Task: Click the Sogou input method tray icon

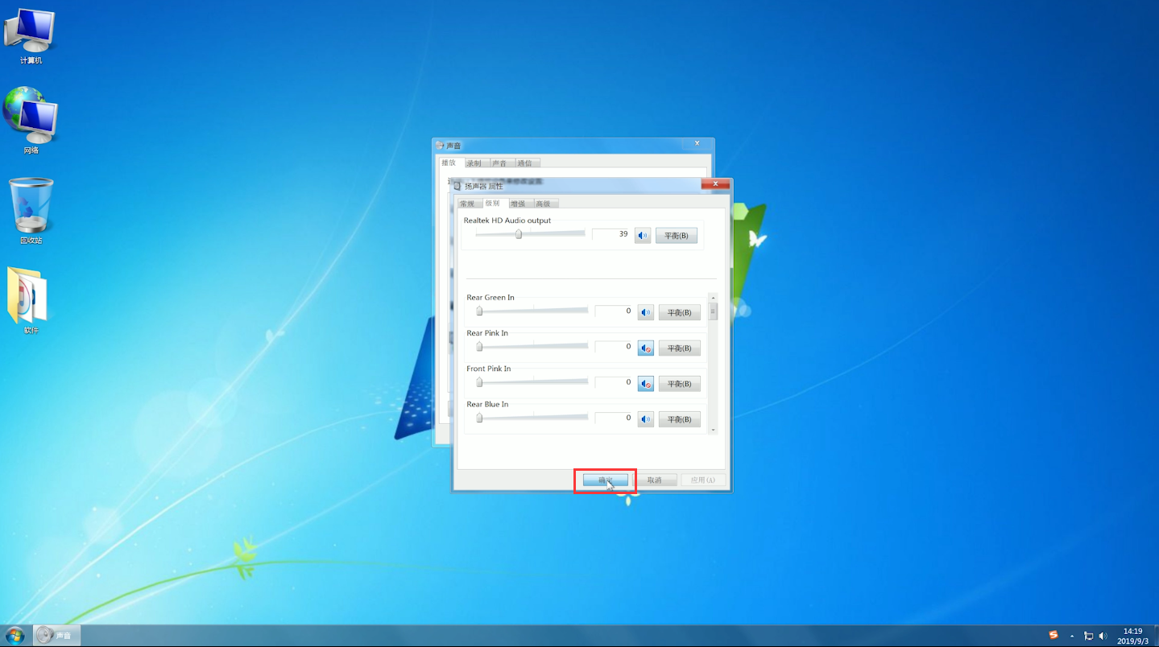Action: pos(1053,635)
